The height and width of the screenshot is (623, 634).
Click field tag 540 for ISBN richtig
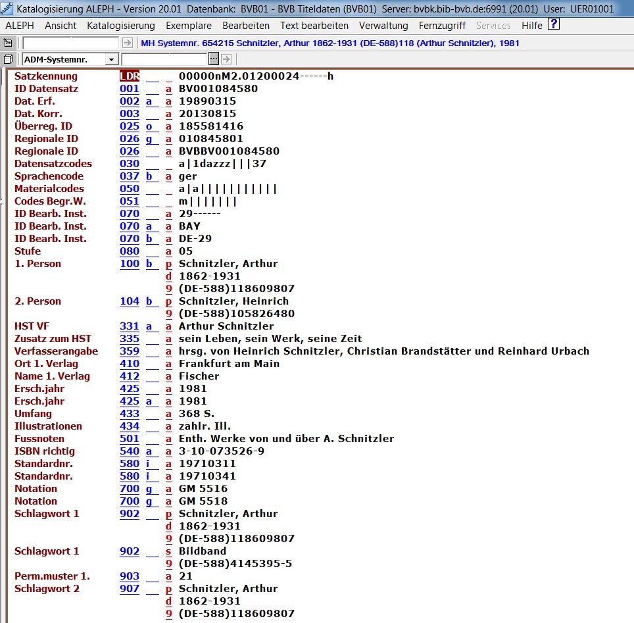[130, 451]
